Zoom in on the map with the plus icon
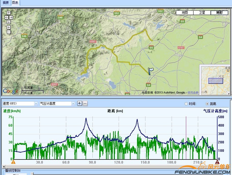 pyautogui.click(x=9, y=27)
